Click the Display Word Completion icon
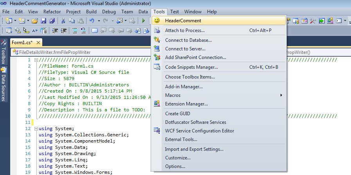The width and height of the screenshot is (351, 175). click(35, 30)
